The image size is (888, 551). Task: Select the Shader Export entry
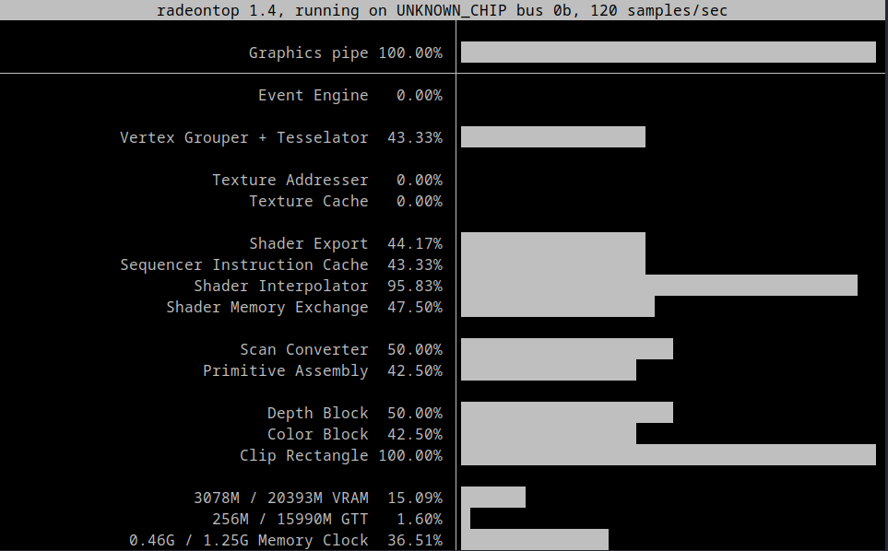pyautogui.click(x=309, y=243)
